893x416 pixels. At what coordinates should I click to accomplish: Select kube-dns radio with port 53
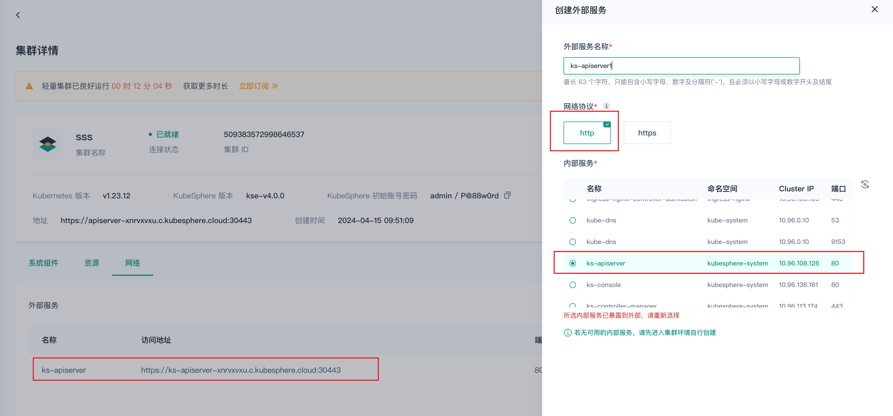click(573, 220)
